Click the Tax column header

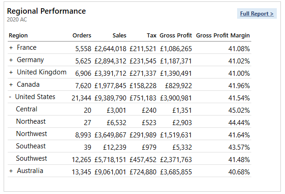pos(151,36)
